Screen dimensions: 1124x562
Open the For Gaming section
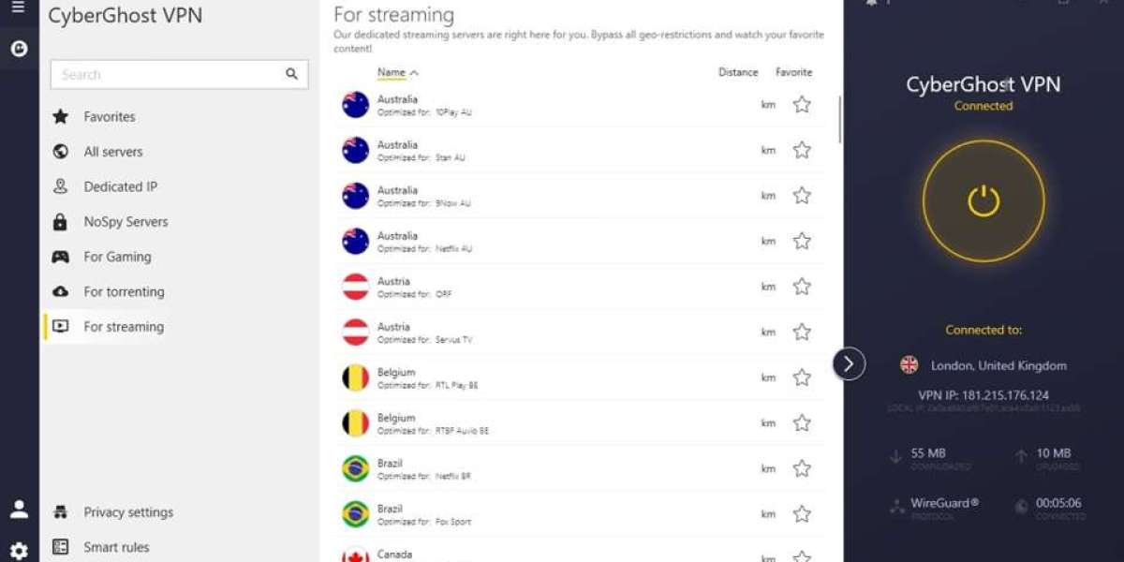(117, 257)
